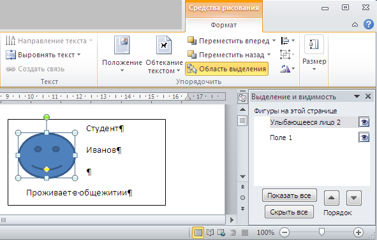Viewport: 377px width, 240px height.
Task: Open Select Browse Object circle button
Action: 242,197
